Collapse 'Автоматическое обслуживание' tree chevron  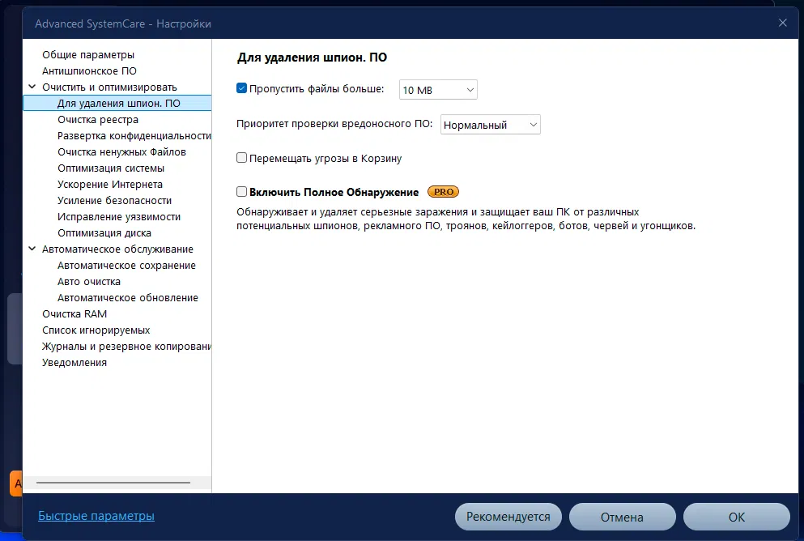pos(32,249)
